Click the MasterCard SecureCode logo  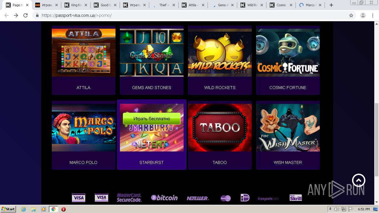[x=129, y=198]
